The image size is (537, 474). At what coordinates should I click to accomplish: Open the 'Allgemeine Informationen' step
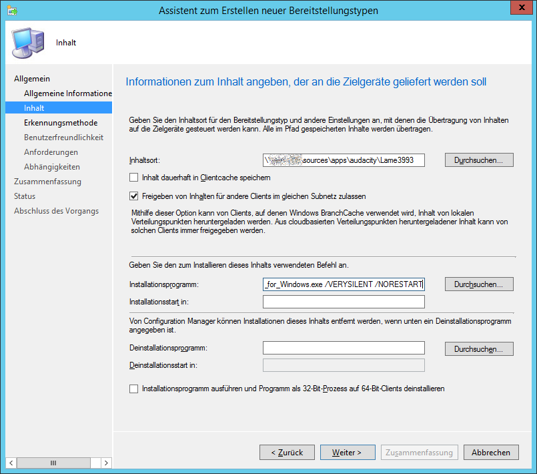coord(67,93)
